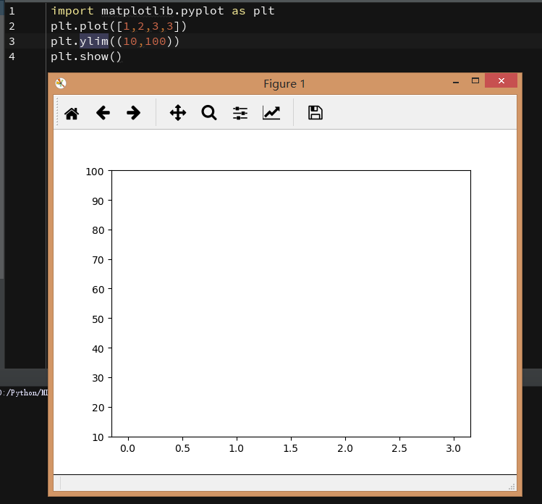Click the plt.show() line of code
This screenshot has height=504, width=542.
[86, 56]
